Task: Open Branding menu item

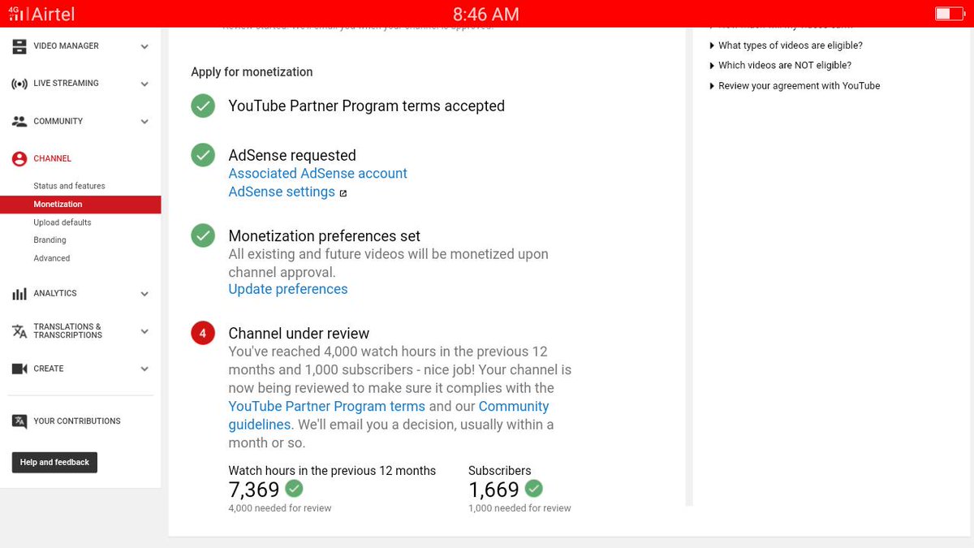Action: [x=50, y=240]
